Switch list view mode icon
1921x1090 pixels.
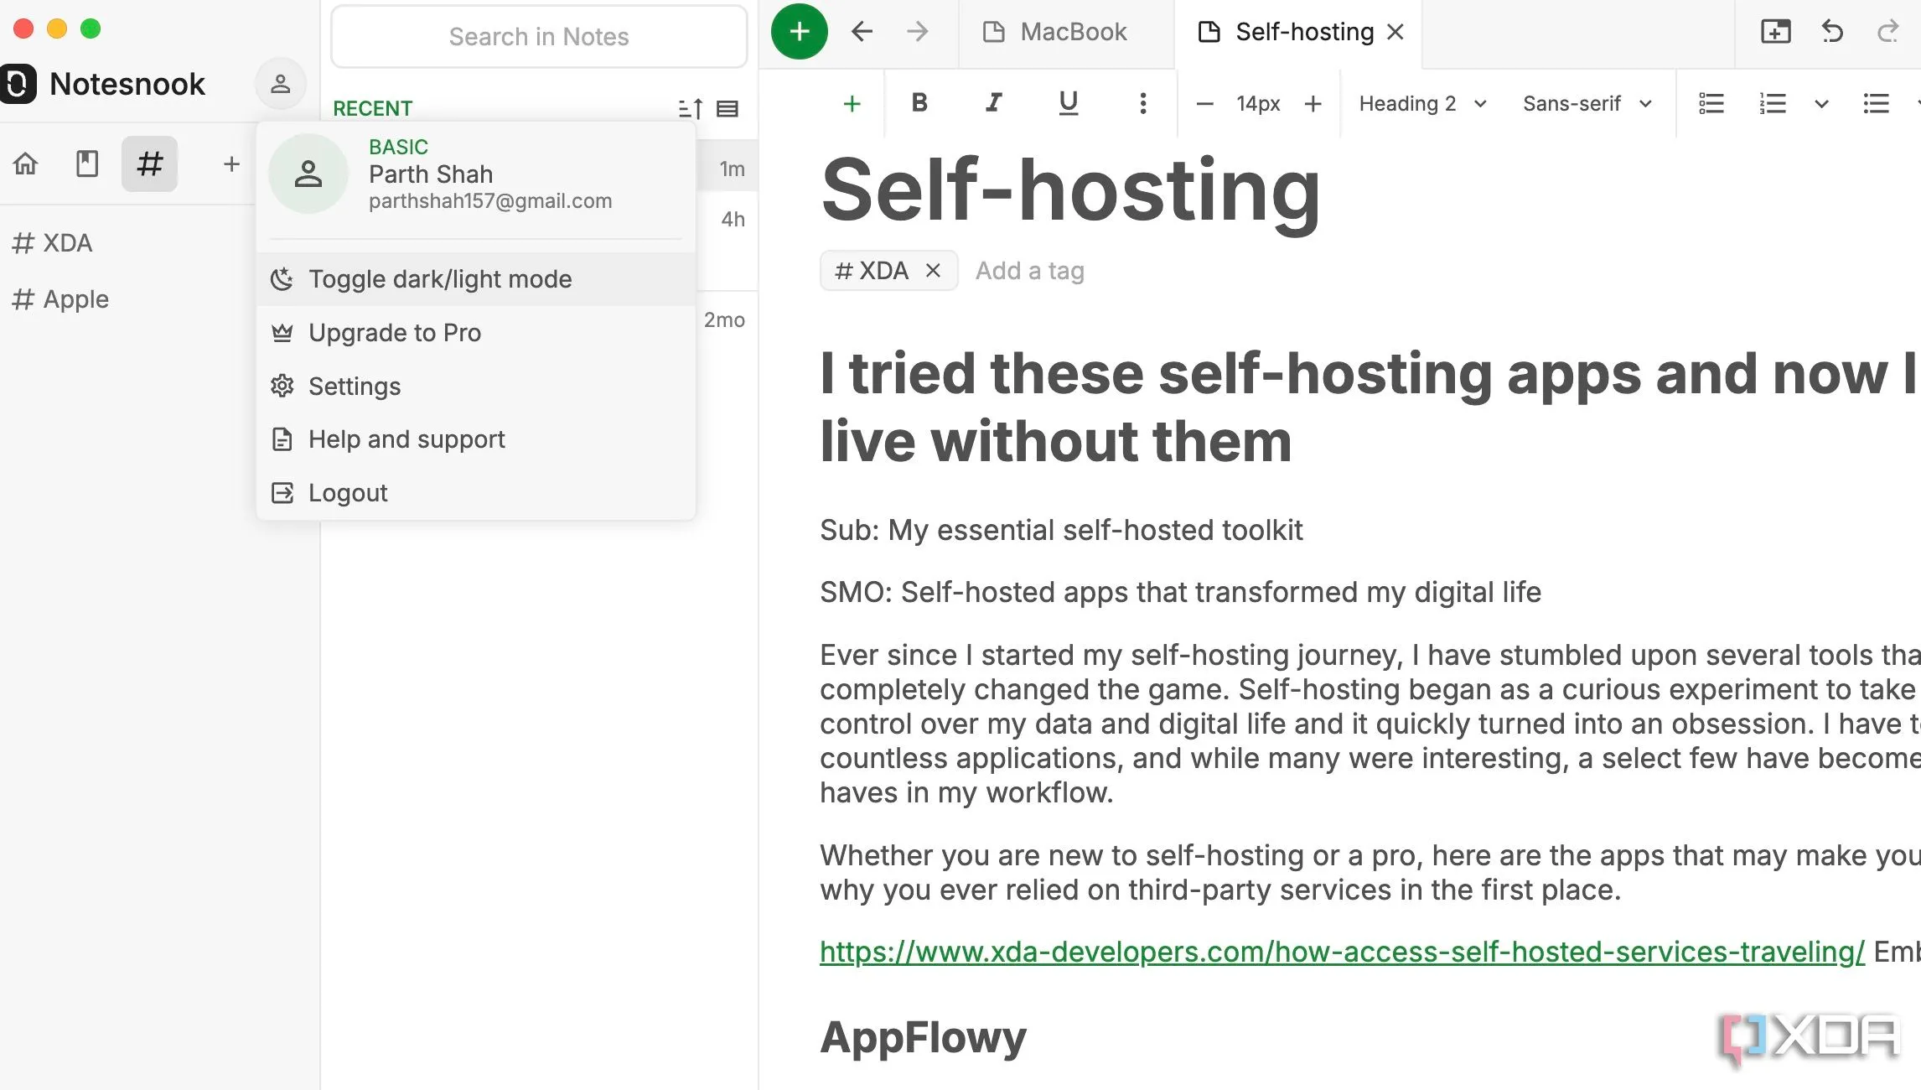[x=727, y=108]
